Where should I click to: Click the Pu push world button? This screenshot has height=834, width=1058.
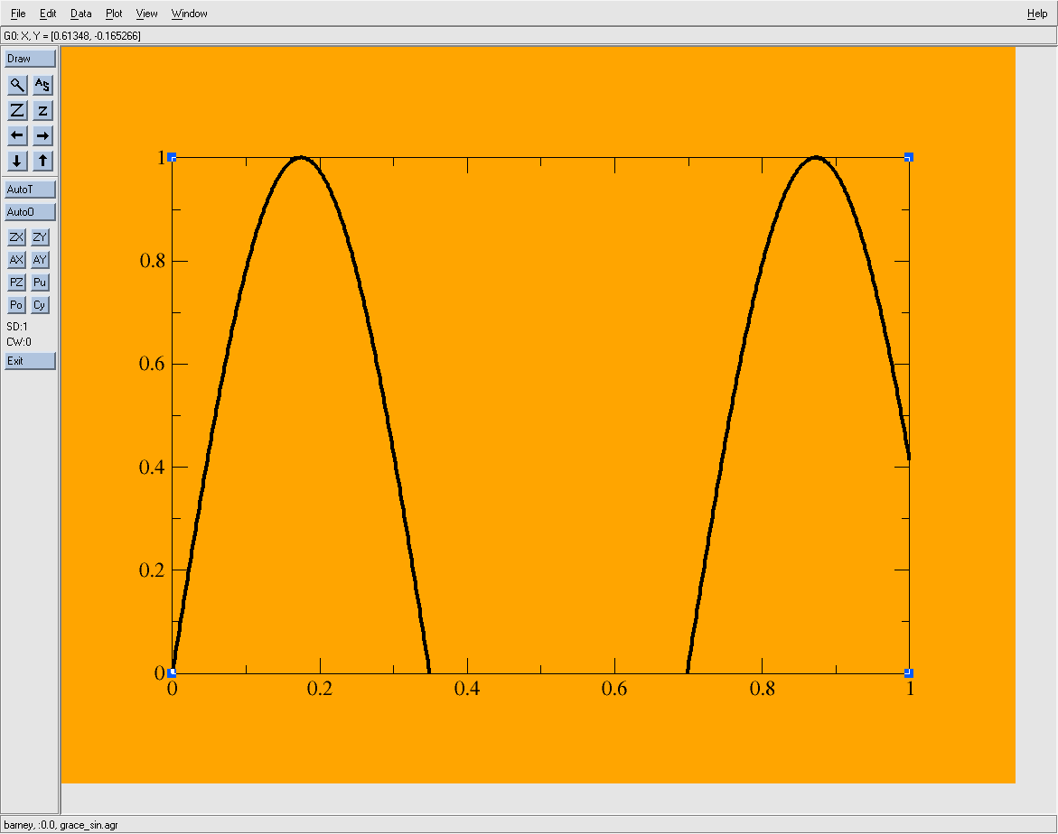point(40,283)
